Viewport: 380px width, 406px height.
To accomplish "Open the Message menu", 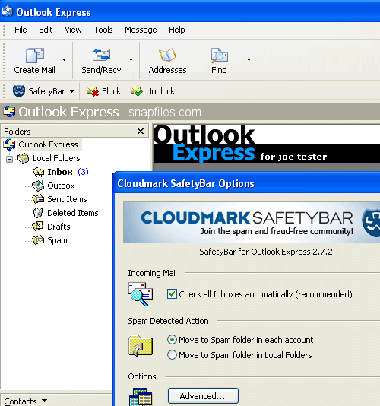I will 141,30.
